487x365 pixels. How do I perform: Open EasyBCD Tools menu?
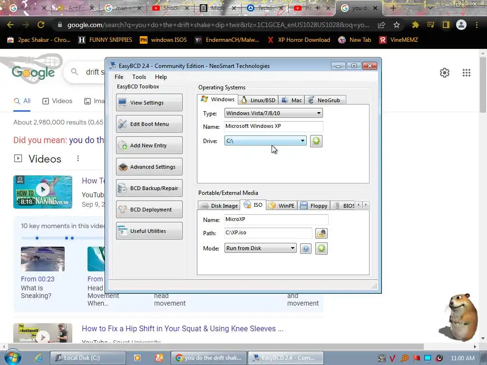(x=139, y=77)
